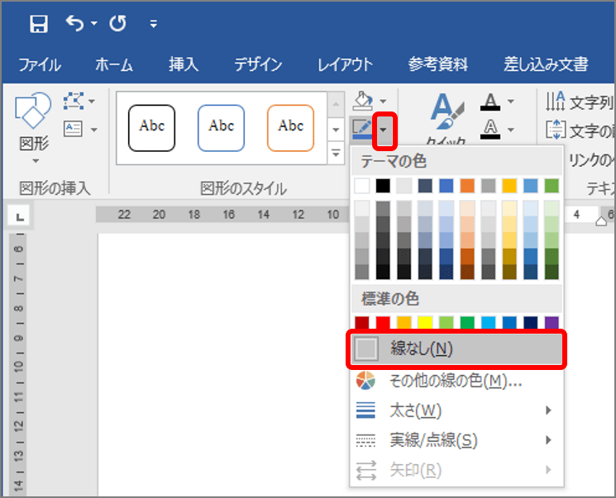
Task: Open the 実線/点線(S) dashes submenu
Action: (456, 440)
